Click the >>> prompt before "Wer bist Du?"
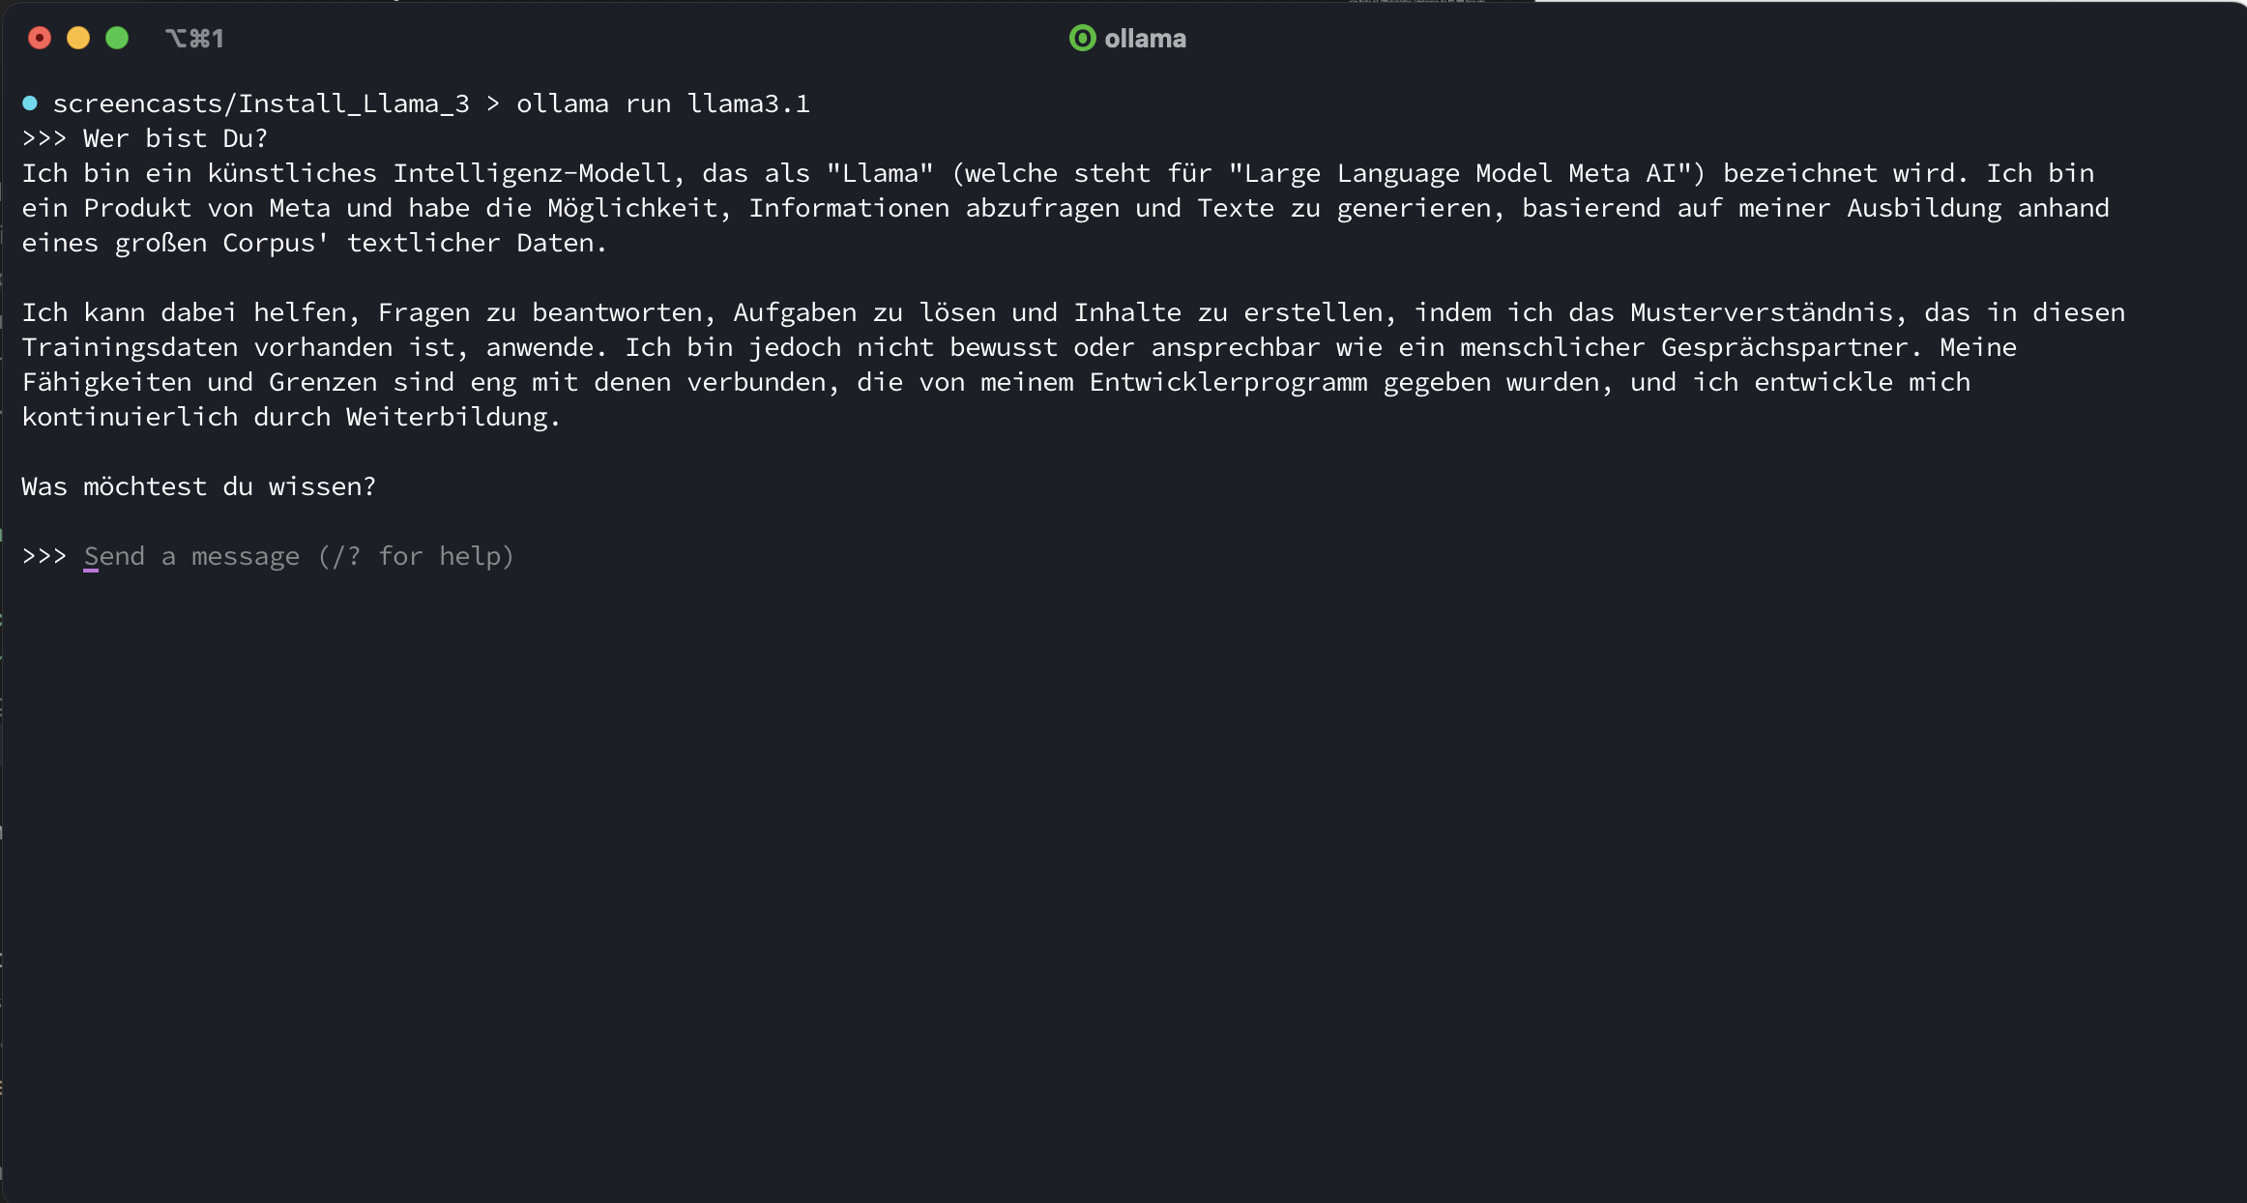 tap(44, 138)
